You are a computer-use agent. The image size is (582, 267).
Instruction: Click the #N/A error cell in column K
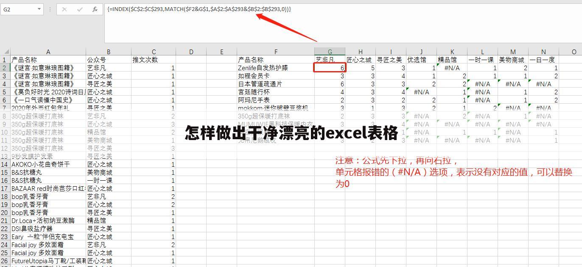tap(452, 68)
